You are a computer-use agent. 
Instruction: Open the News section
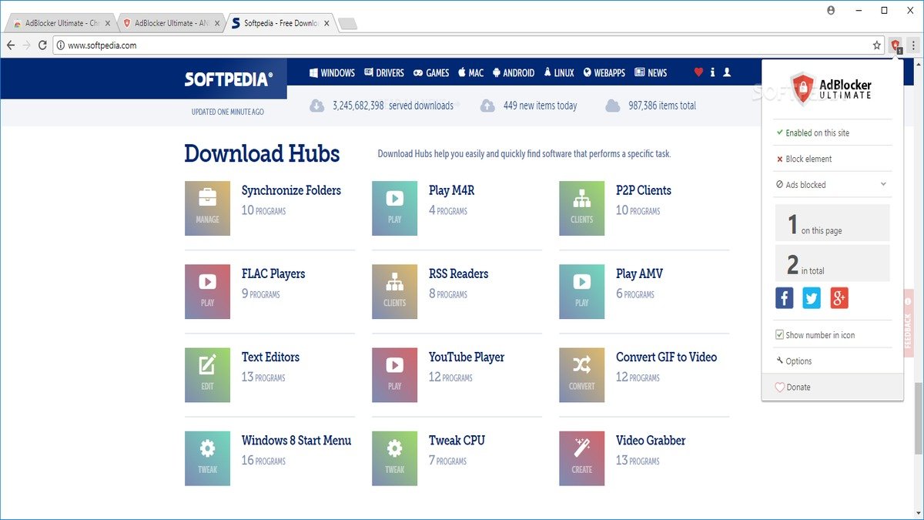pyautogui.click(x=651, y=72)
